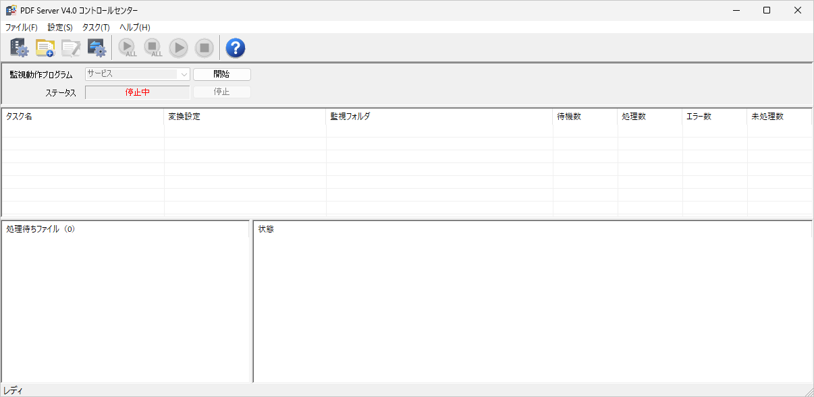Stop all tasks with the ALL stop icon
The height and width of the screenshot is (397, 814).
[153, 47]
